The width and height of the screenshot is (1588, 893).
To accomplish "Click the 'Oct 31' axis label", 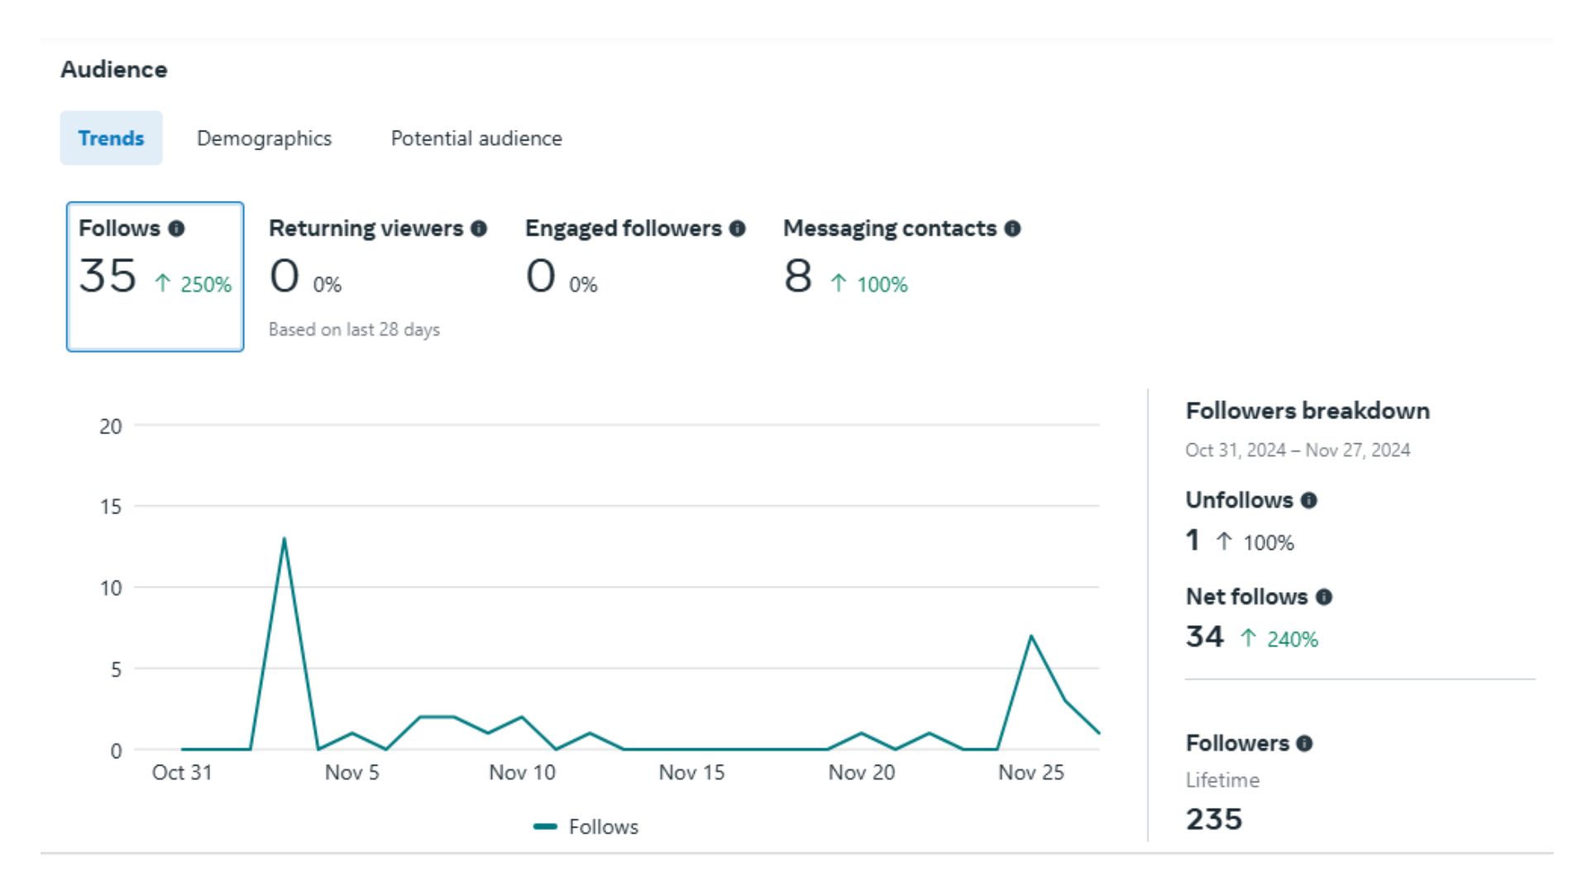I will click(x=182, y=772).
